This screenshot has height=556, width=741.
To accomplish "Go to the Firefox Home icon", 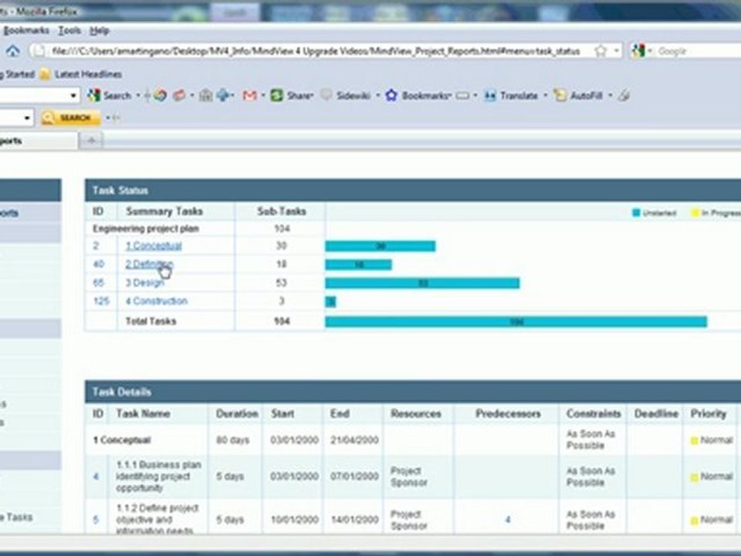I will 13,51.
